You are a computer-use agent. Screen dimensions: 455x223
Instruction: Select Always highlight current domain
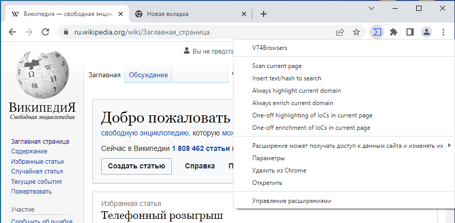click(x=344, y=91)
